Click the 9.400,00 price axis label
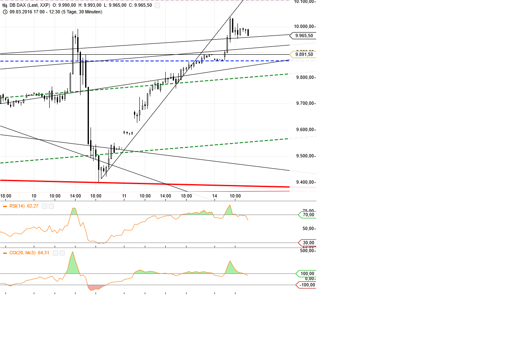Screen dimensions: 515x339 (305, 182)
